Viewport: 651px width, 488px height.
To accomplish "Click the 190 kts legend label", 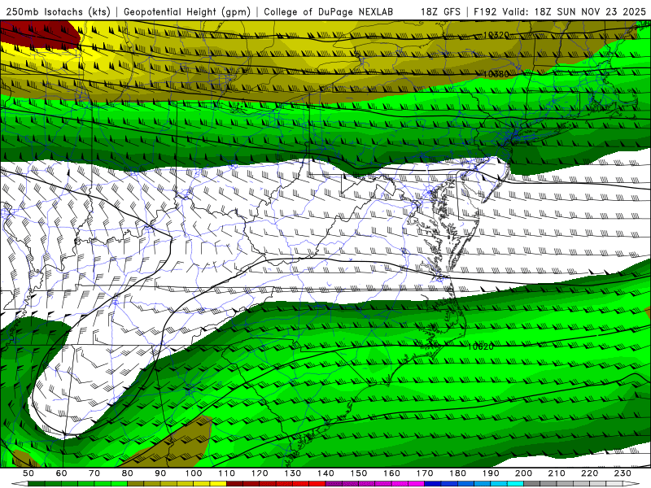I will tap(491, 473).
